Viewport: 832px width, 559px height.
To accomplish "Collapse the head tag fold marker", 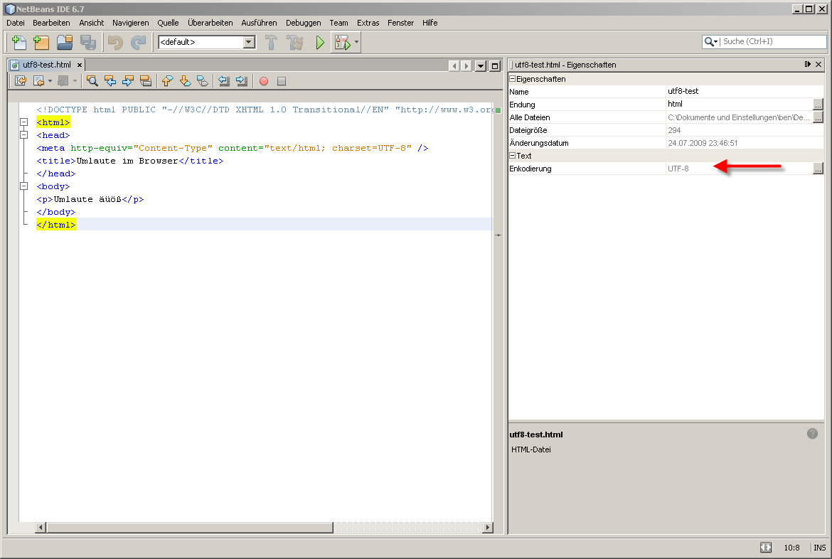I will point(24,135).
